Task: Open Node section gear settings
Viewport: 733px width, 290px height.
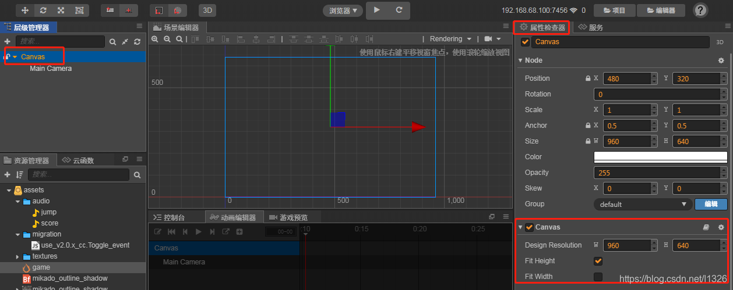Action: pyautogui.click(x=721, y=60)
